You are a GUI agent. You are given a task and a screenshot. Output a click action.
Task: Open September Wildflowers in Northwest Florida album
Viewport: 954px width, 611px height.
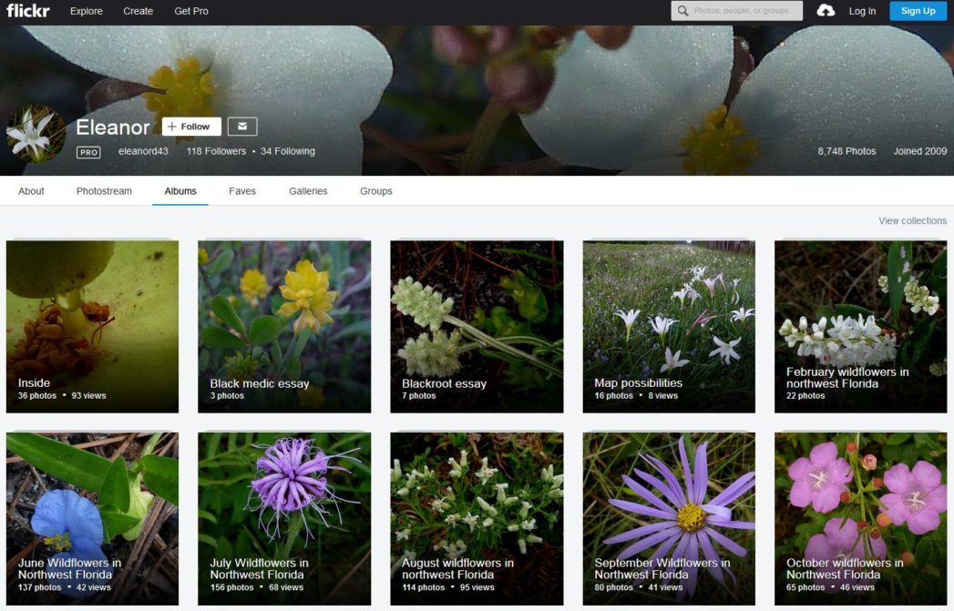coord(669,519)
